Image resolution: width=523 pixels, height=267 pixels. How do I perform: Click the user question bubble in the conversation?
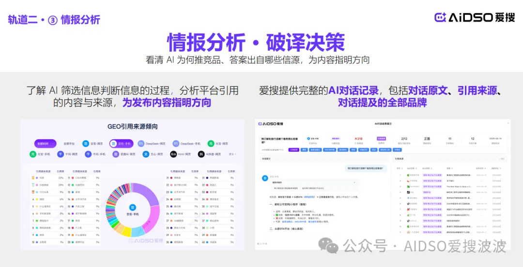point(366,168)
